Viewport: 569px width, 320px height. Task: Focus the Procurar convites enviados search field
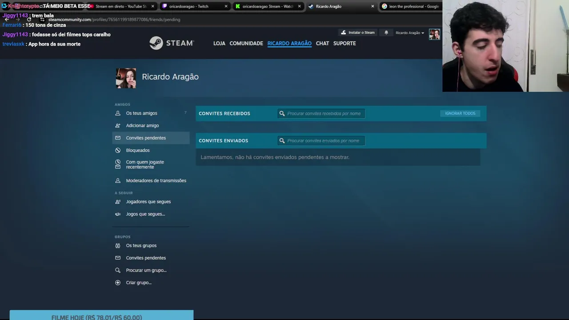point(321,141)
